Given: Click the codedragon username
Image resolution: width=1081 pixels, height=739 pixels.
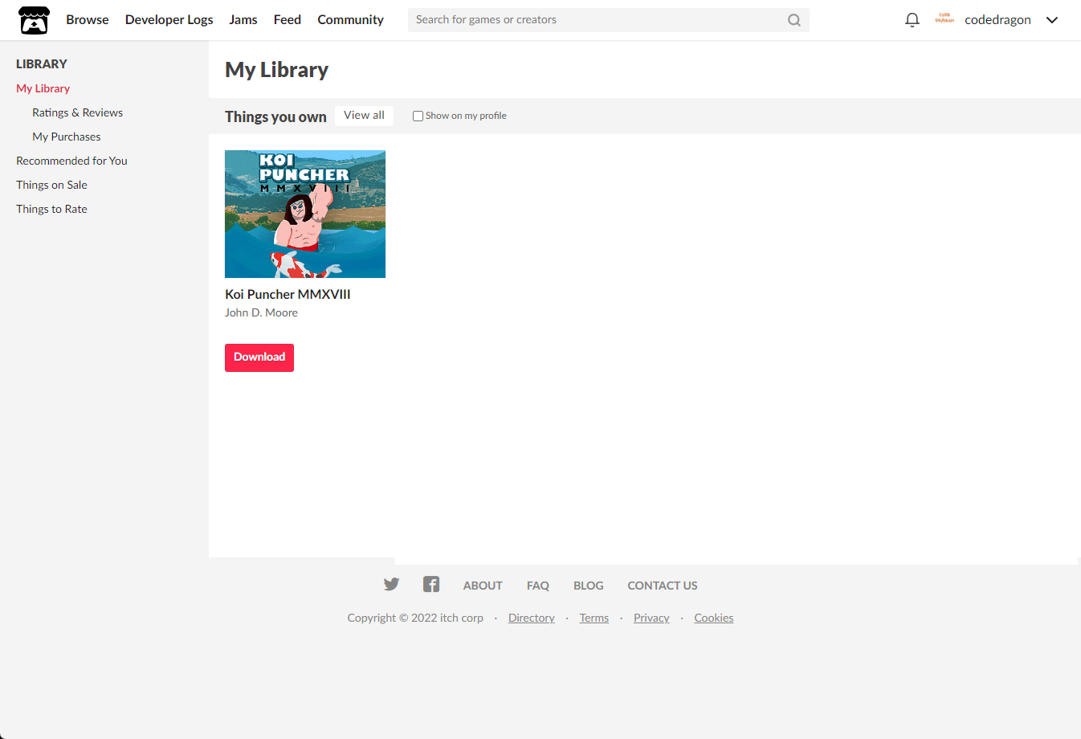Looking at the screenshot, I should pos(997,20).
